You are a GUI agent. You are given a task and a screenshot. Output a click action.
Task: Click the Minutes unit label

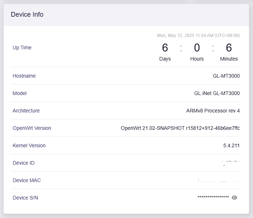point(229,59)
